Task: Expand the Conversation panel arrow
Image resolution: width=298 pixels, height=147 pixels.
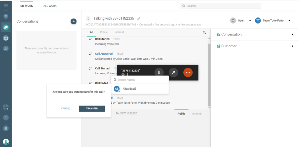Action: pyautogui.click(x=292, y=34)
